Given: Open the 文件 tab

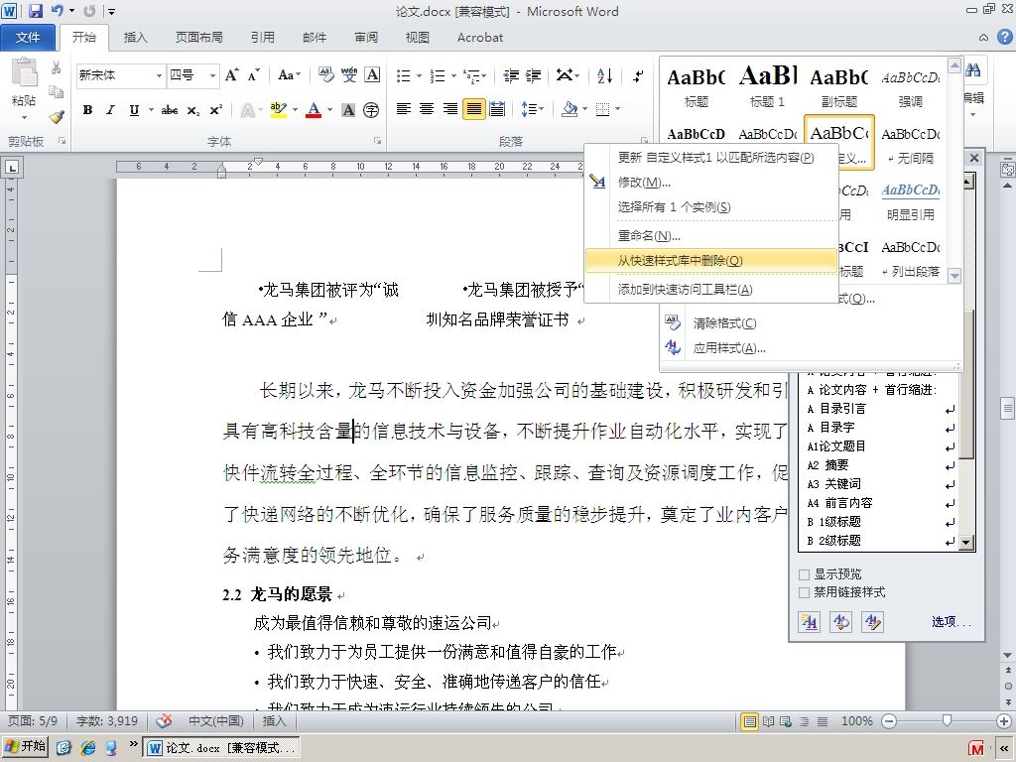Looking at the screenshot, I should pos(28,38).
